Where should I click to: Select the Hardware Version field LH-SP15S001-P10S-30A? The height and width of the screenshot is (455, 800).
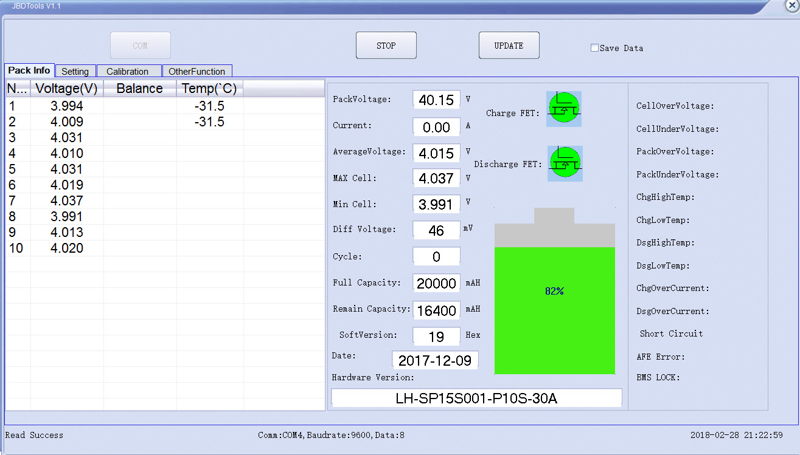tap(476, 399)
